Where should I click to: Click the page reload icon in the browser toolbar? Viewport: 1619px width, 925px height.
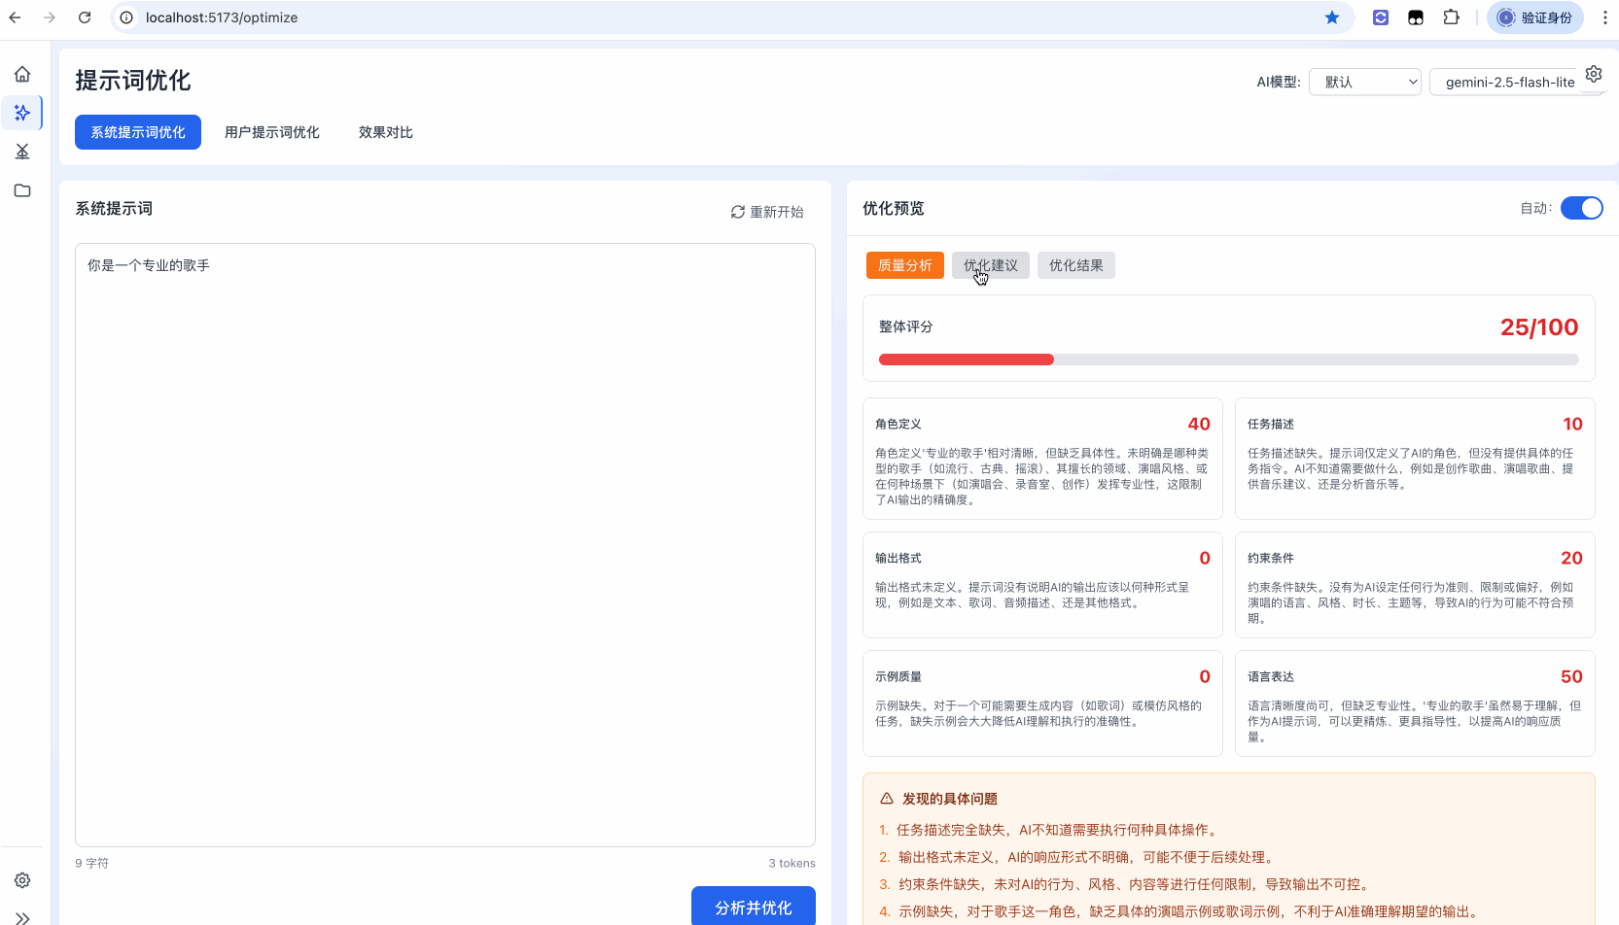coord(85,17)
